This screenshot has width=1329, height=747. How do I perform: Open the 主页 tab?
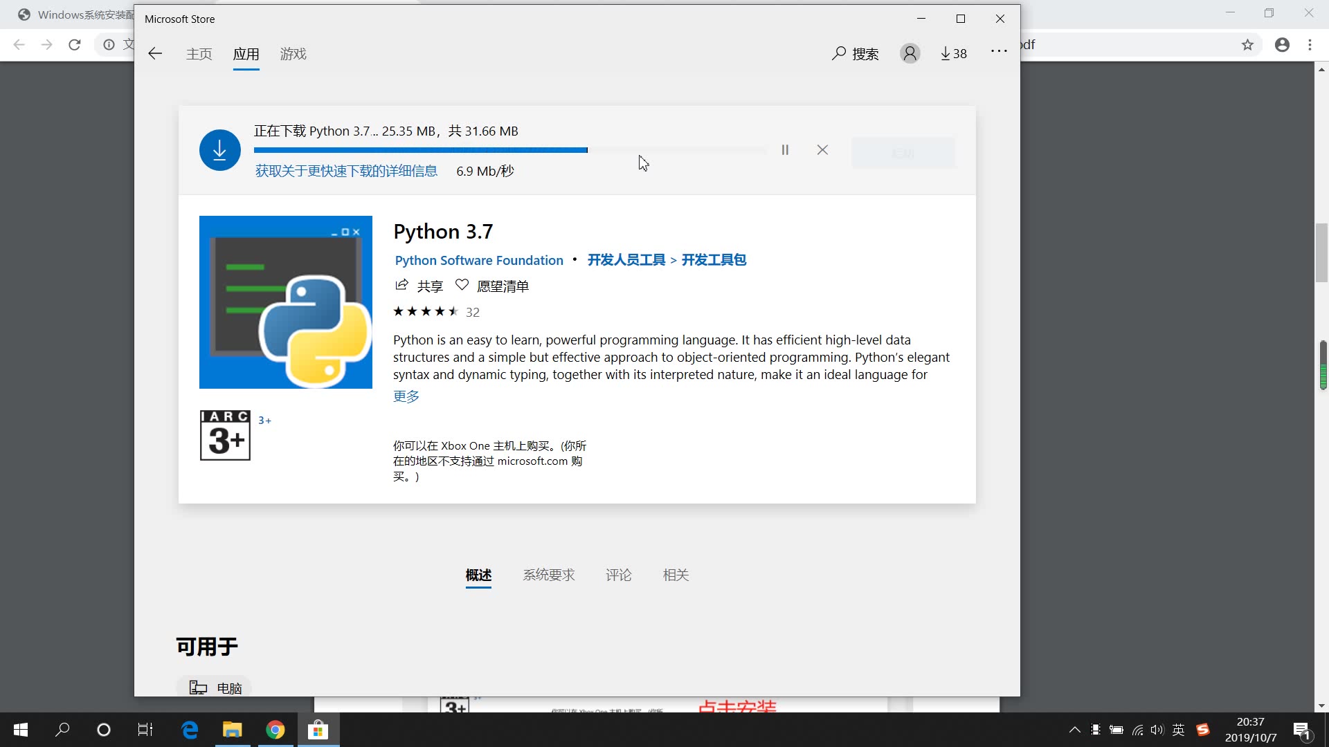pos(199,54)
